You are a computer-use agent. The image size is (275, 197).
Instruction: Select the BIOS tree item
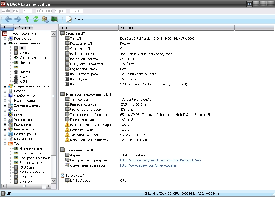23,77
